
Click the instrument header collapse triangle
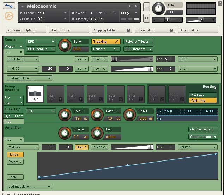point(22,6)
